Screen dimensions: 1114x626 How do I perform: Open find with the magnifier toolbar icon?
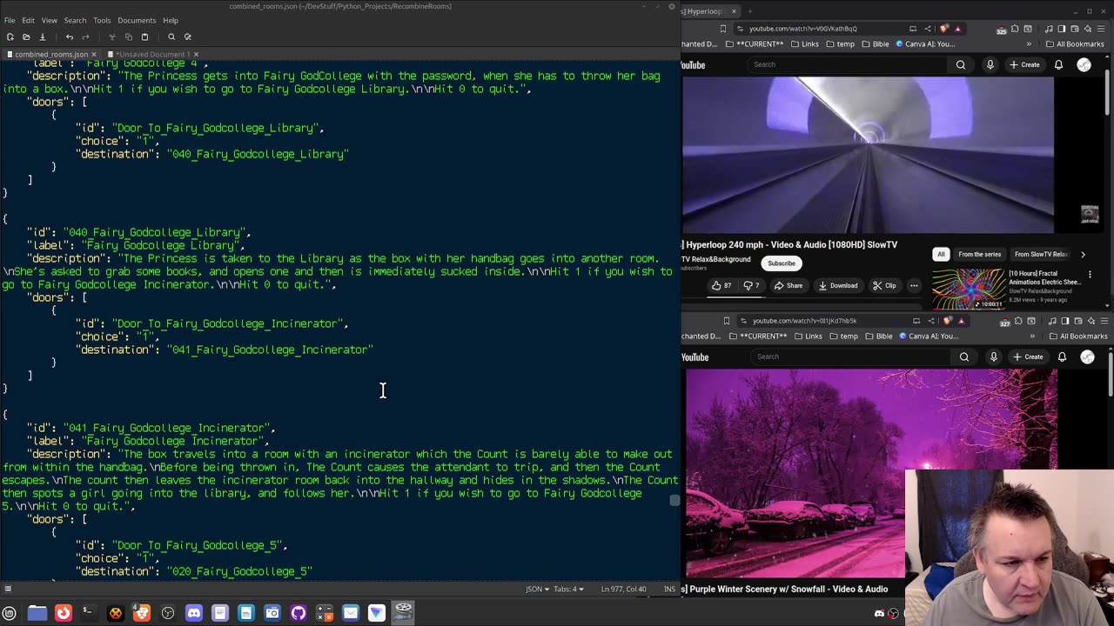coord(171,37)
